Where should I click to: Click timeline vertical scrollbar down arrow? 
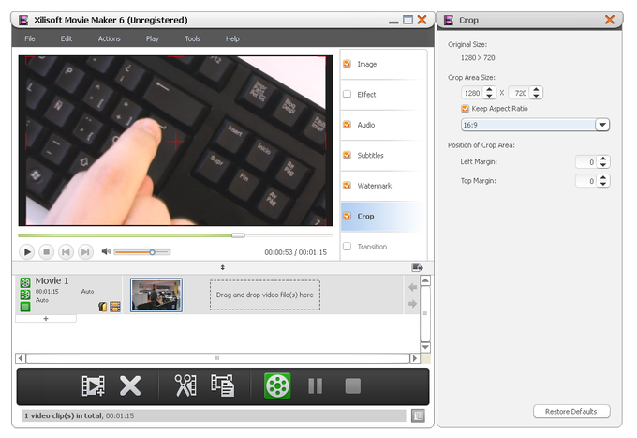(x=425, y=347)
